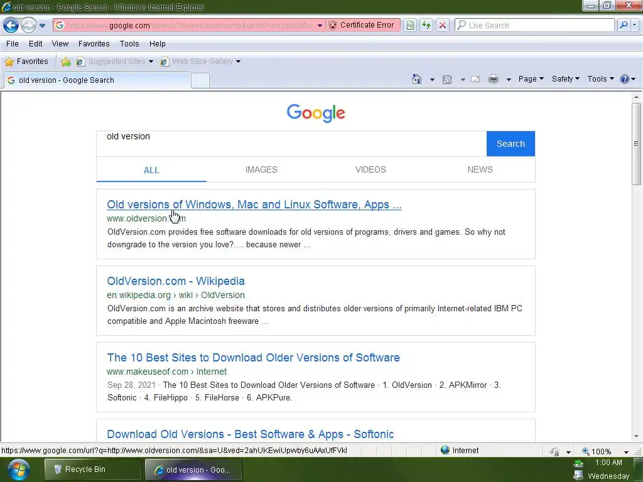
Task: Switch to the IMAGES tab
Action: click(261, 169)
